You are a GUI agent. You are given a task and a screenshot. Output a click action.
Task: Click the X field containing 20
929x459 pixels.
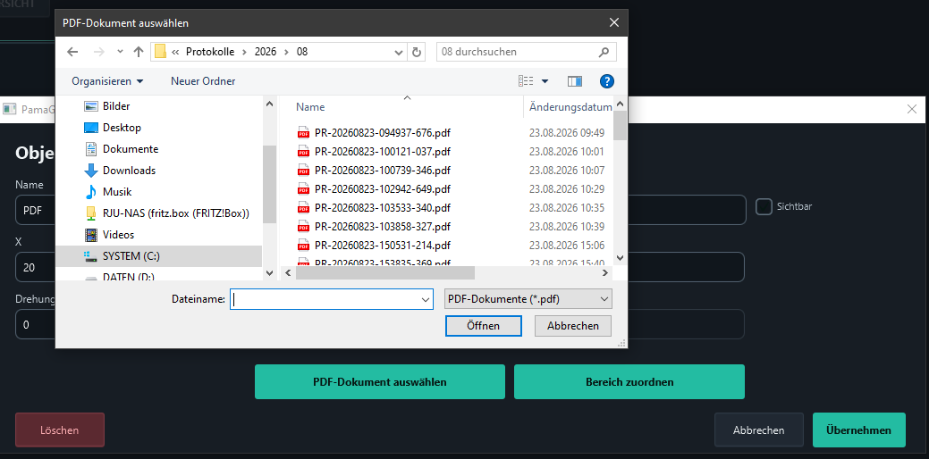pos(36,267)
